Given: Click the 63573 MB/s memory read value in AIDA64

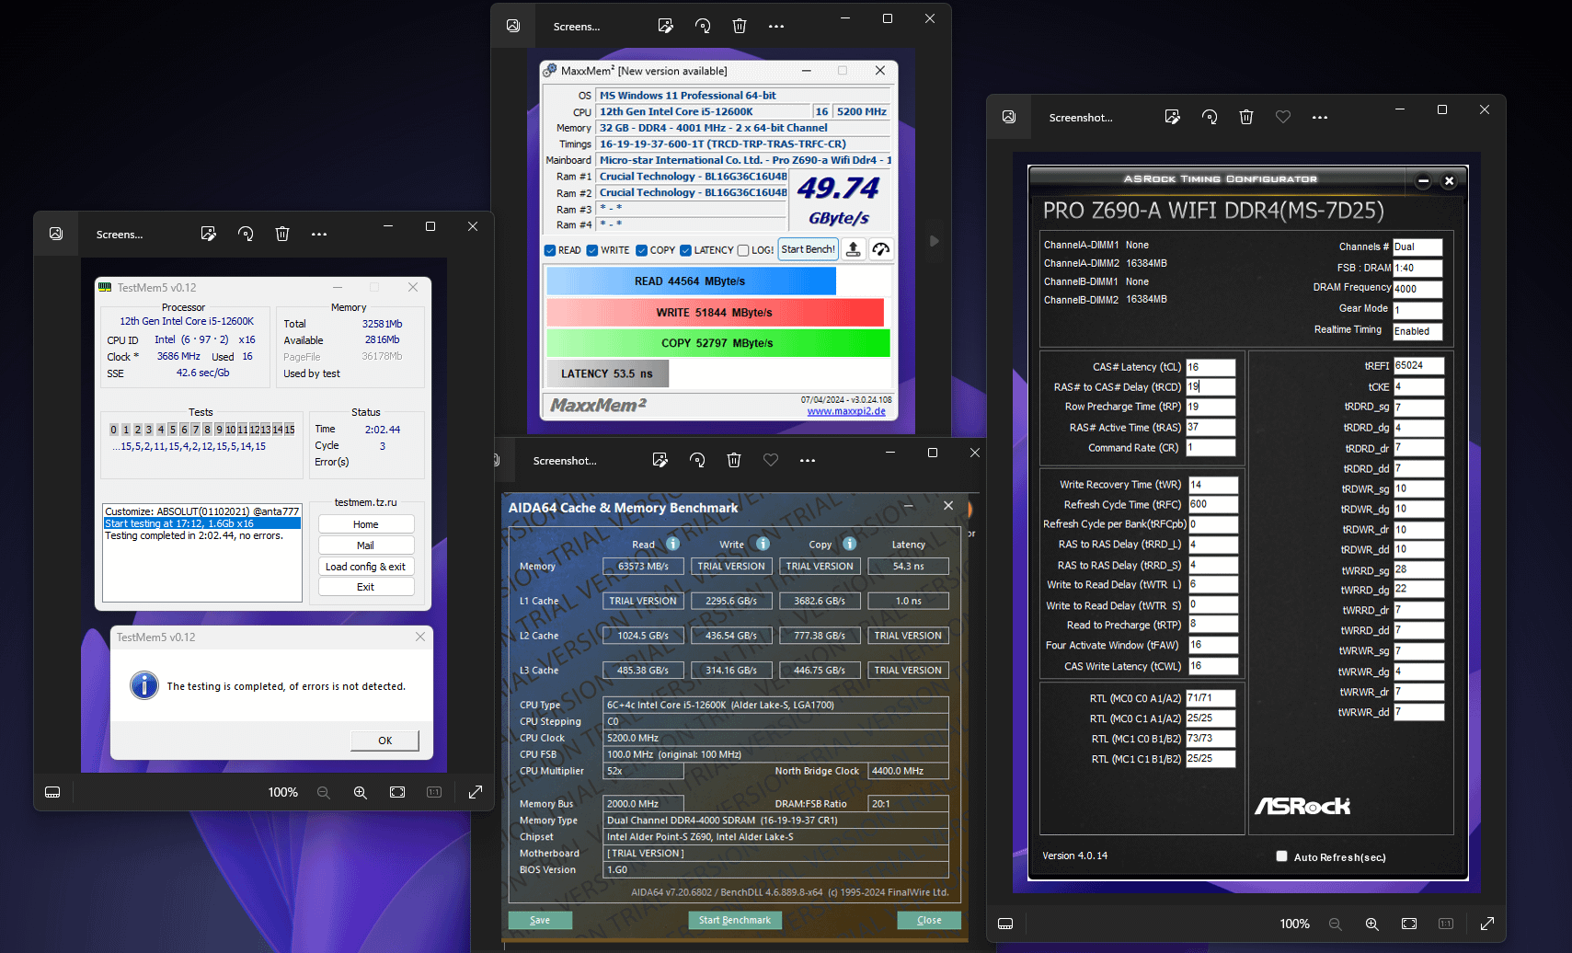Looking at the screenshot, I should coord(643,567).
